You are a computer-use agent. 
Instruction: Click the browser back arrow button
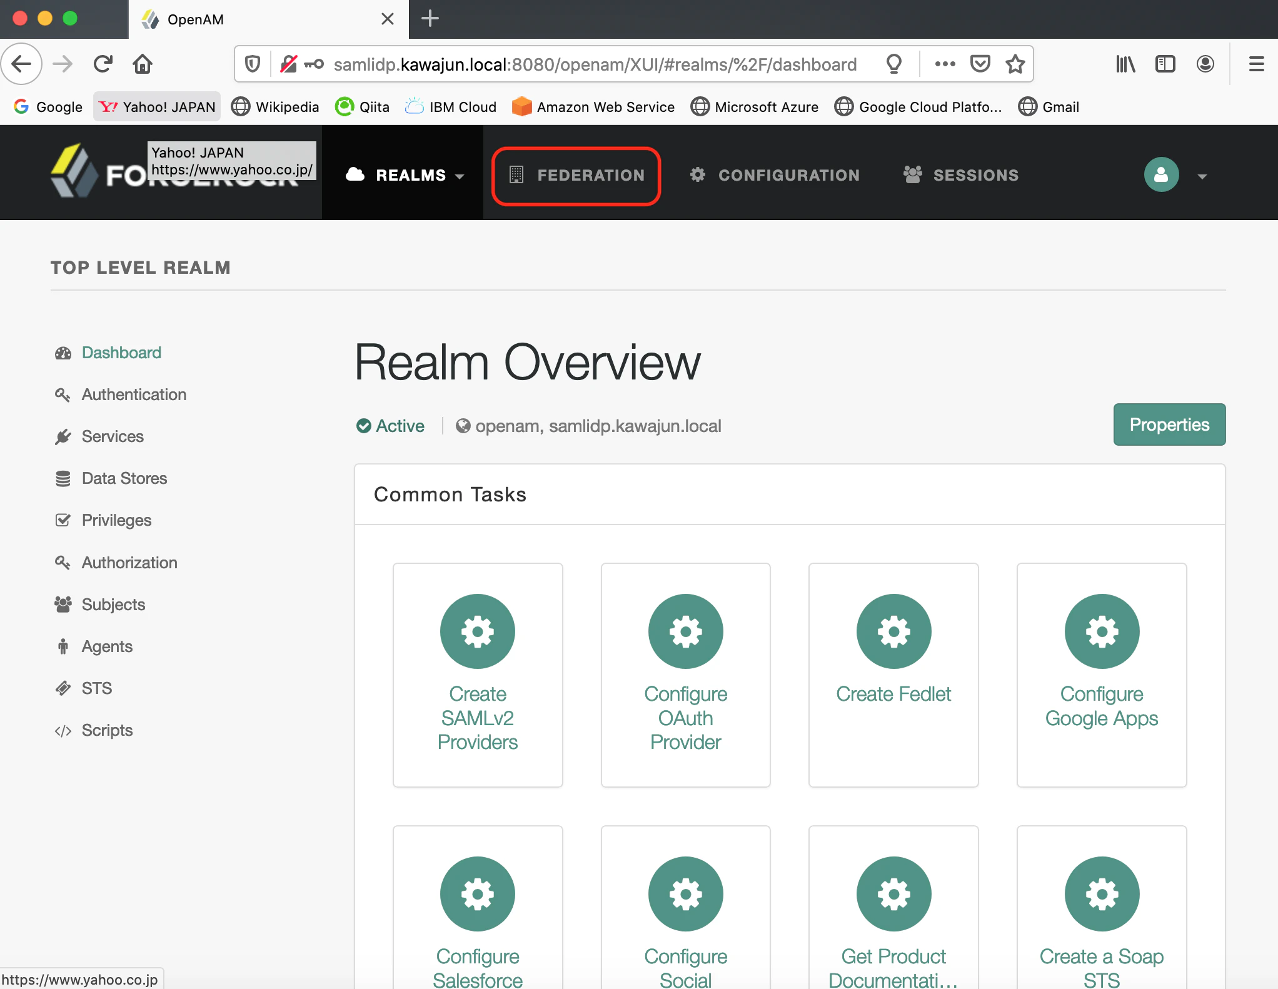(22, 64)
